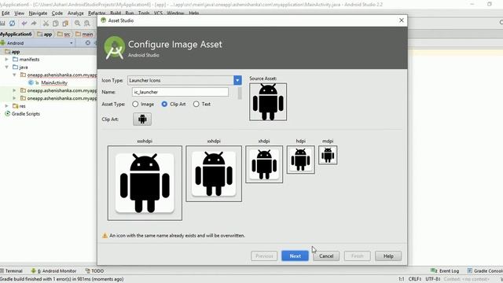The width and height of the screenshot is (503, 283).
Task: Open the Navigate menu
Action: 38,13
